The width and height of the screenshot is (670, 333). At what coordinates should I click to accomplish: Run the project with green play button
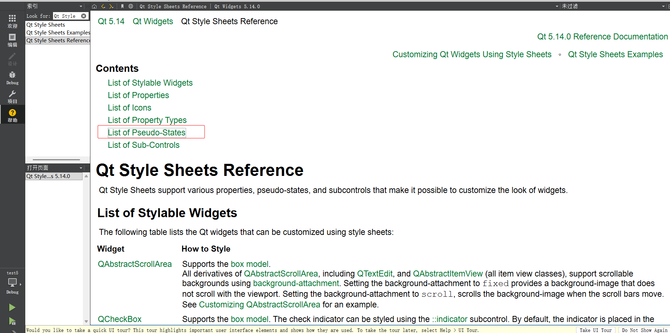pyautogui.click(x=12, y=307)
